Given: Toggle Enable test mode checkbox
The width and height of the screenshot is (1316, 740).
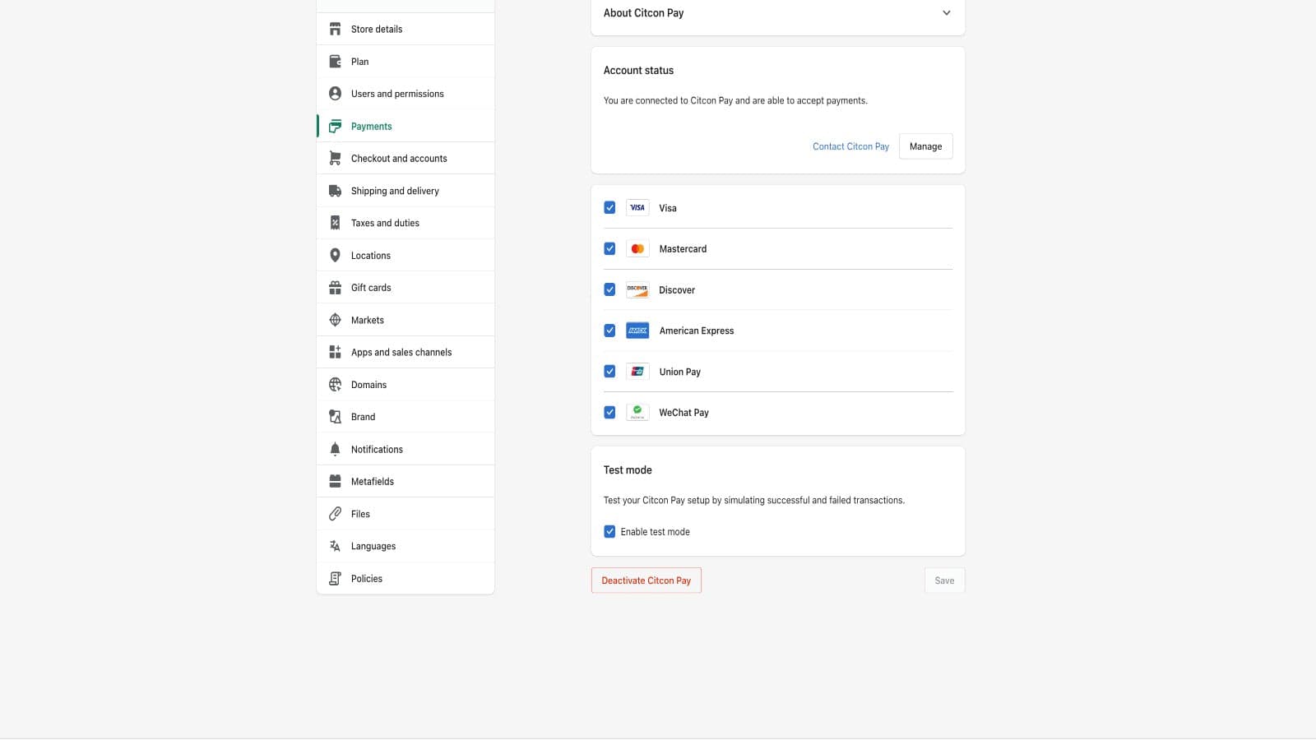Looking at the screenshot, I should [609, 531].
